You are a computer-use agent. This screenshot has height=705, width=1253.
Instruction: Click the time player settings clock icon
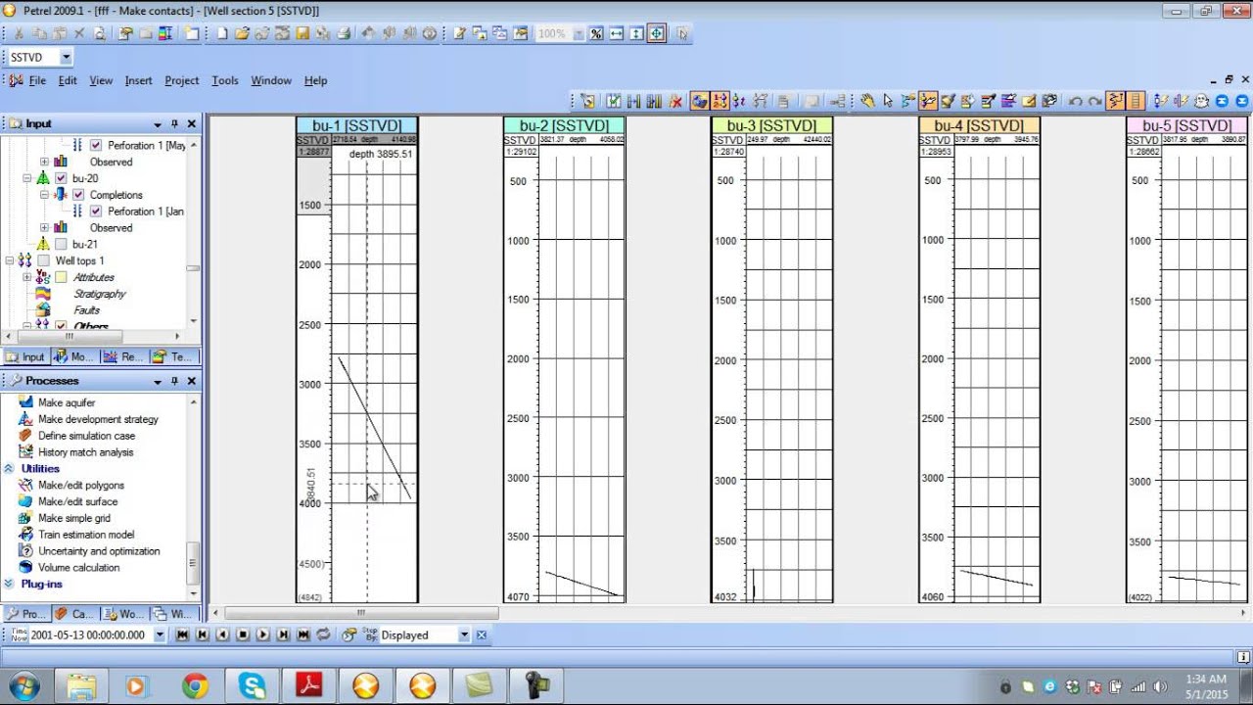click(348, 635)
